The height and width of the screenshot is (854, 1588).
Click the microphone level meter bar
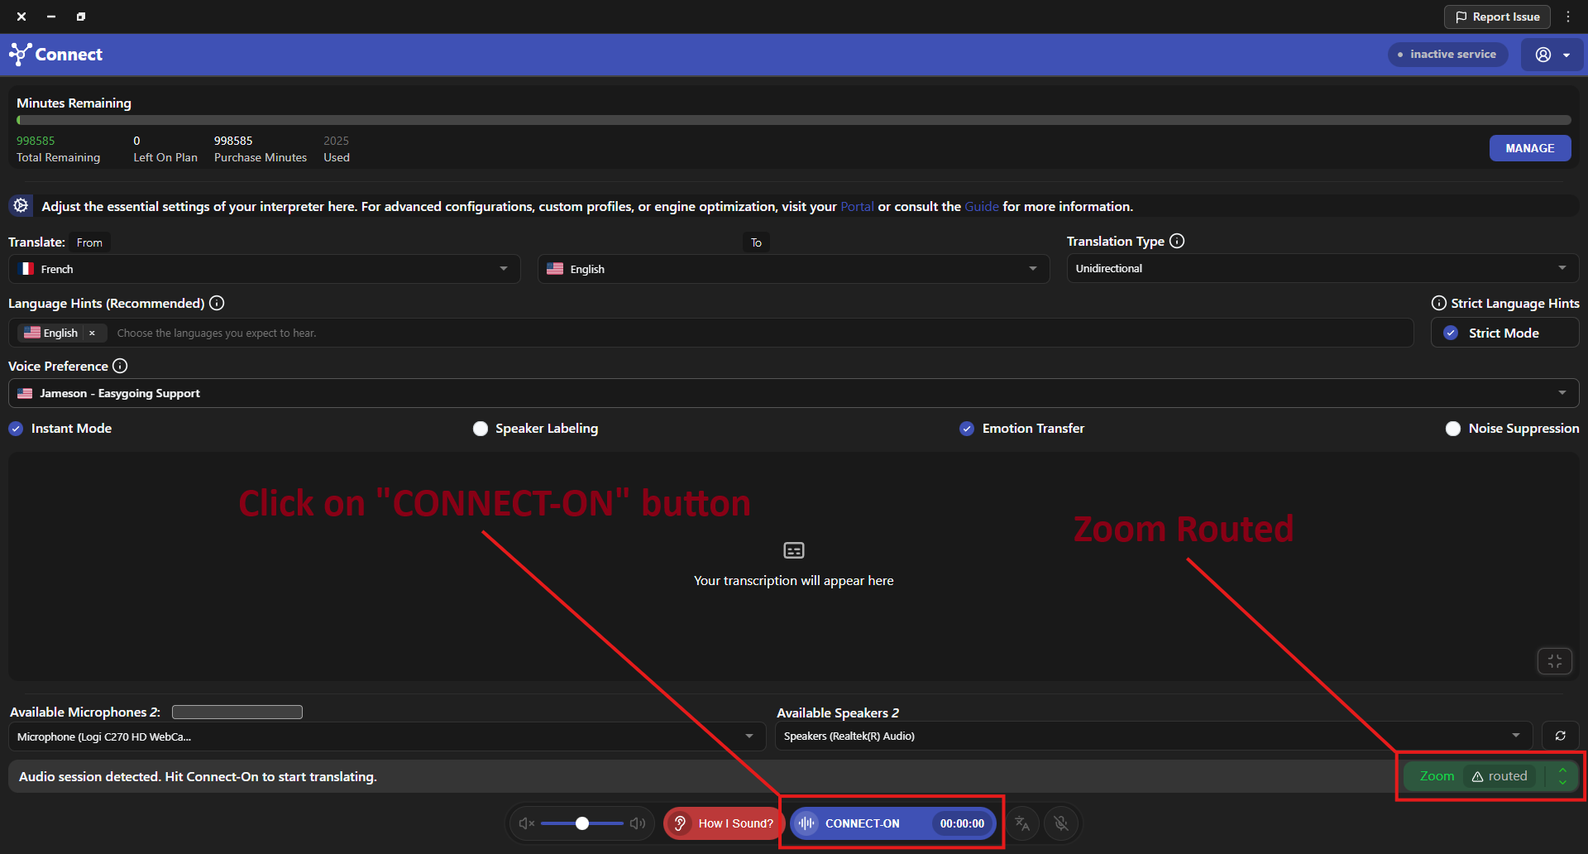pyautogui.click(x=237, y=712)
